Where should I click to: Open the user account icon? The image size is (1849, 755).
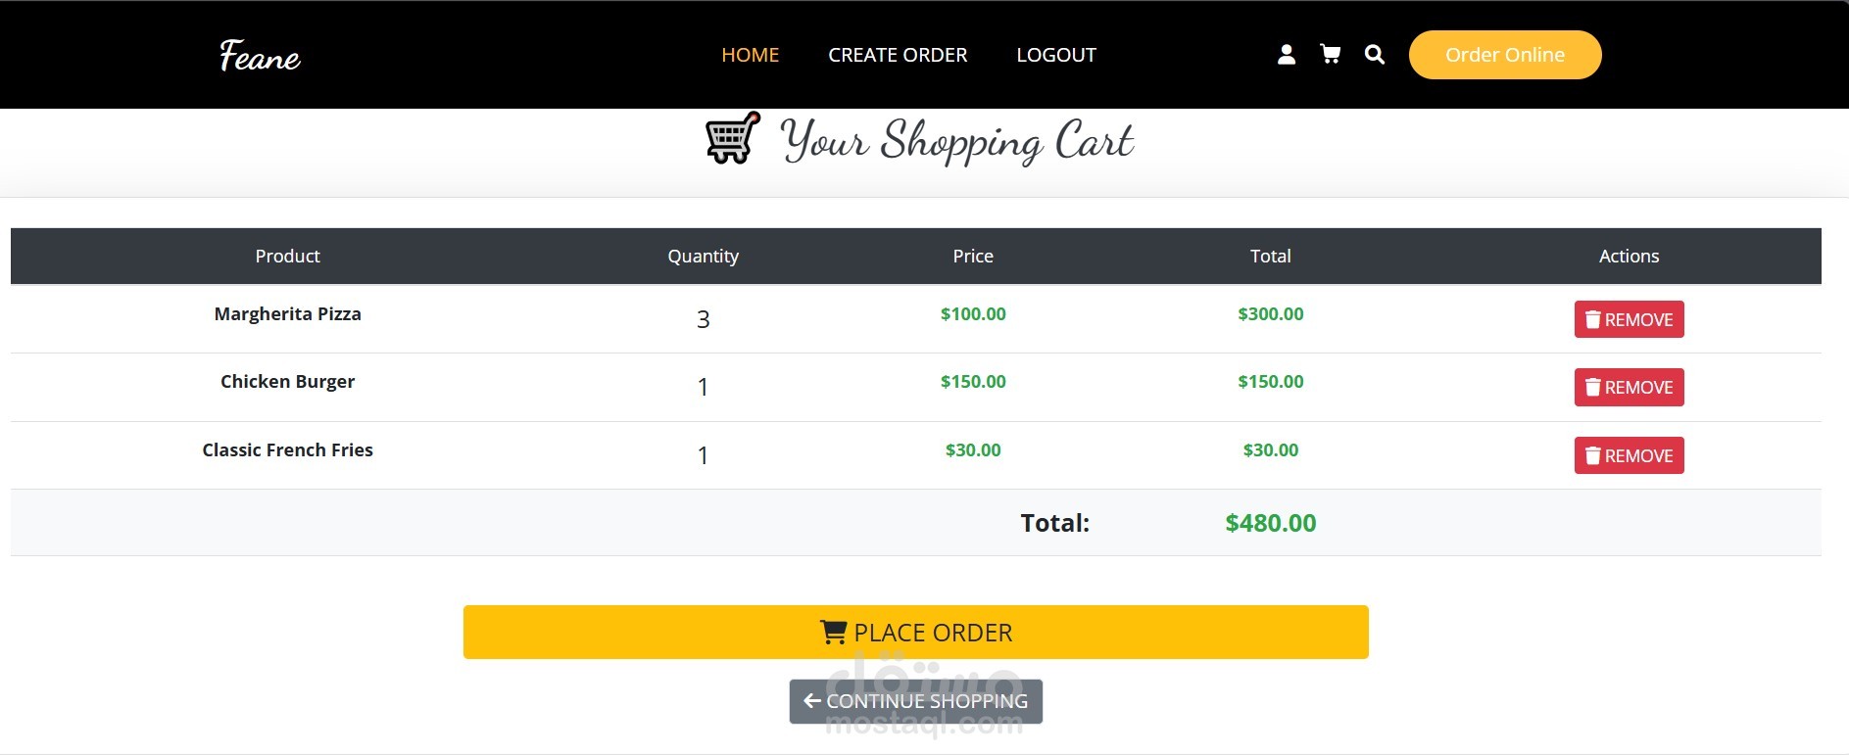point(1287,55)
